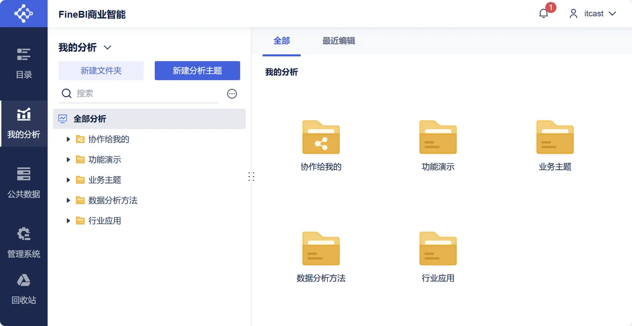Open the 回收站 recycle bin icon
Viewport: 632px width, 326px height.
(24, 280)
